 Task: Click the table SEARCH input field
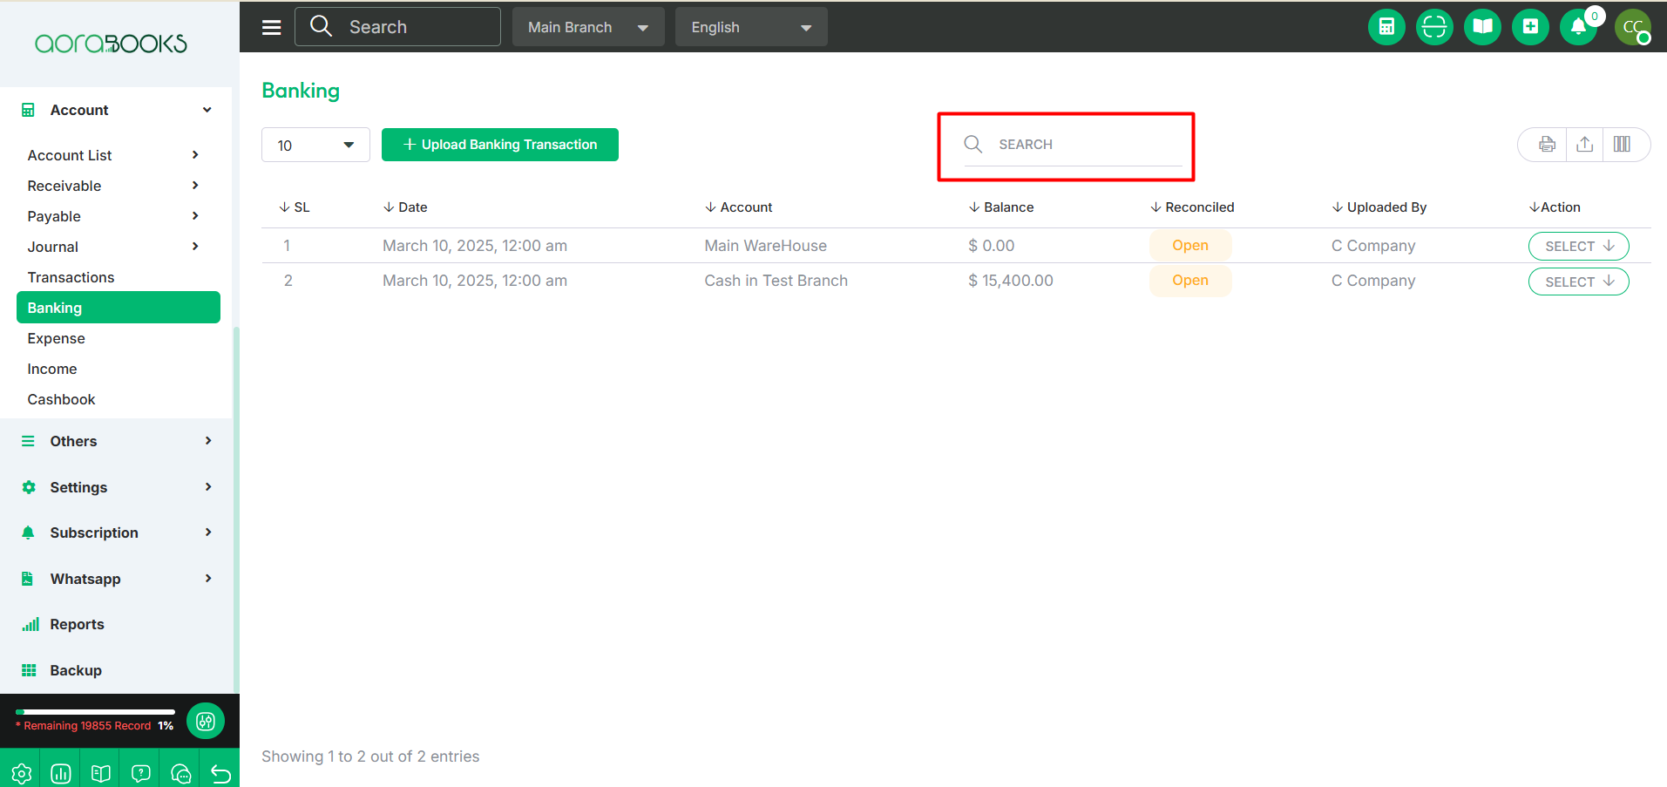(1074, 145)
